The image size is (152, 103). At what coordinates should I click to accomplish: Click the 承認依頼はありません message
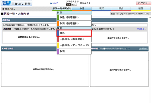point(29,37)
